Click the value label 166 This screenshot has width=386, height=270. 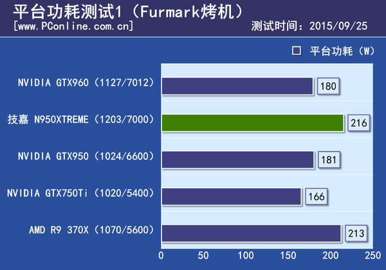pos(317,197)
